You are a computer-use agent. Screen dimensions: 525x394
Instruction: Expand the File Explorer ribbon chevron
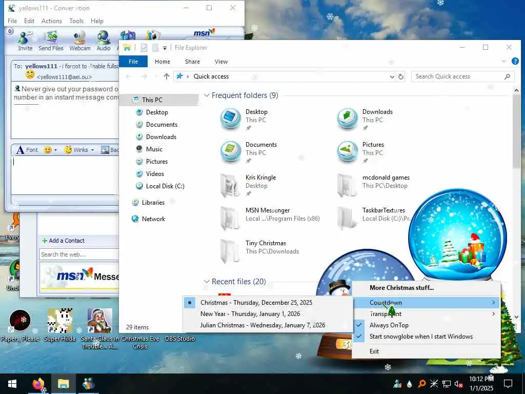click(x=504, y=62)
